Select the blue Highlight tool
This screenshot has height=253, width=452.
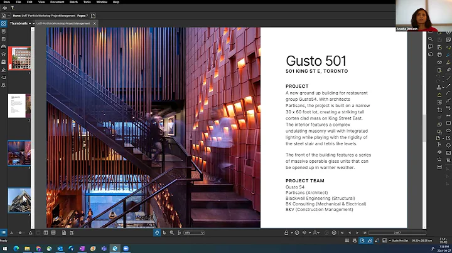[448, 54]
